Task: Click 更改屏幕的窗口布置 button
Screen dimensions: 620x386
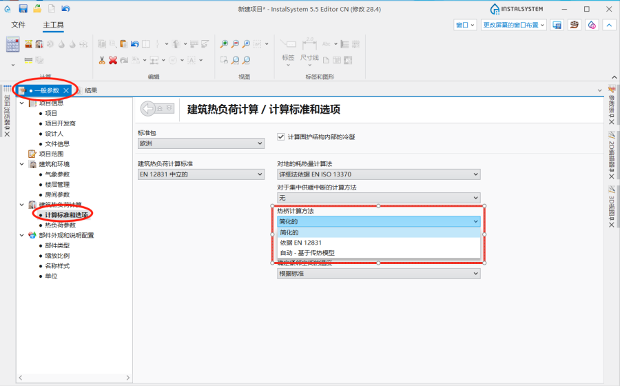Action: click(514, 25)
